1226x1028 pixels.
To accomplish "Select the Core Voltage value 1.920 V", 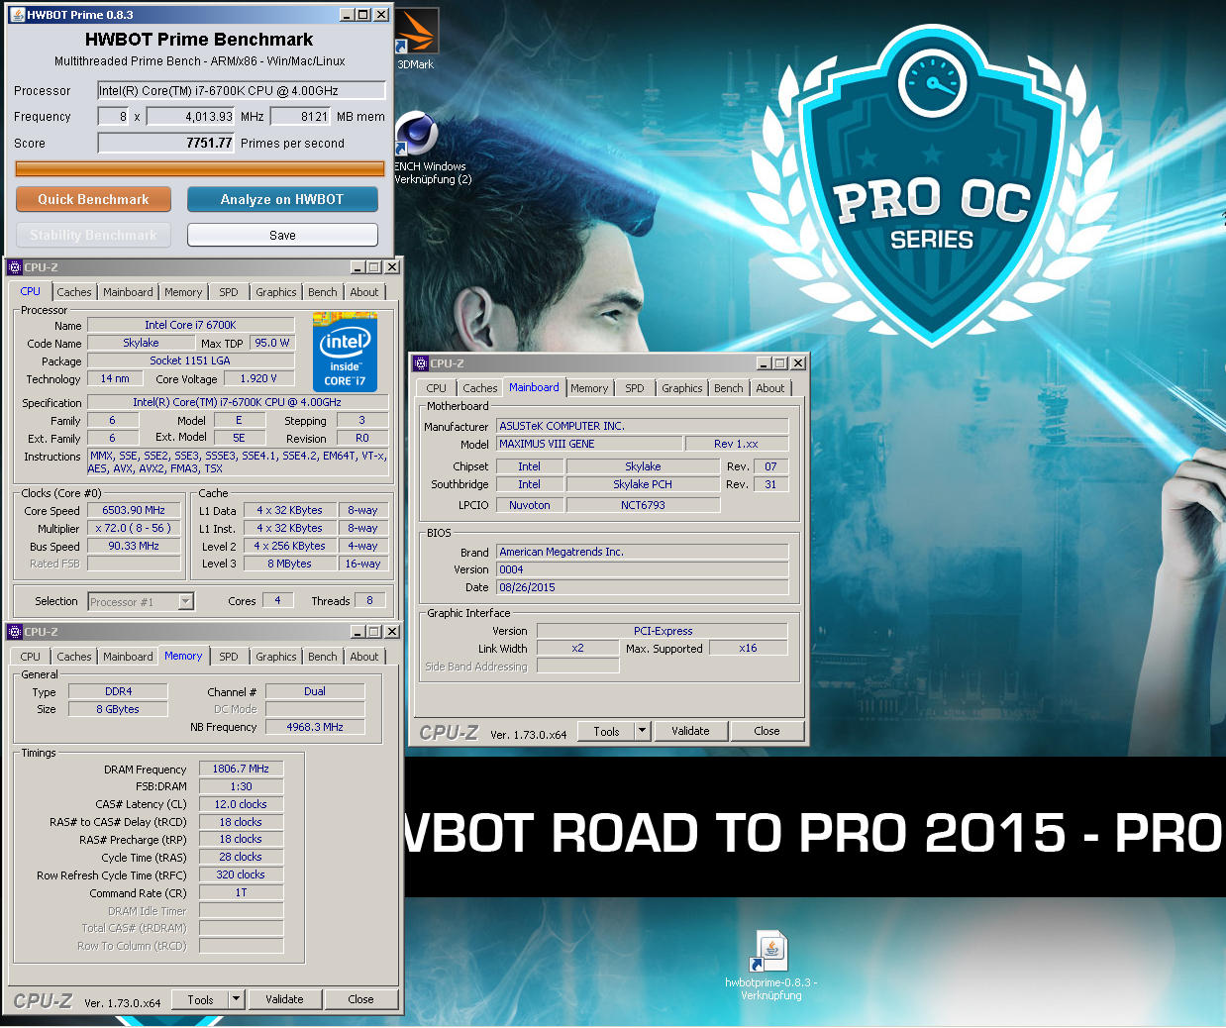I will [x=258, y=379].
